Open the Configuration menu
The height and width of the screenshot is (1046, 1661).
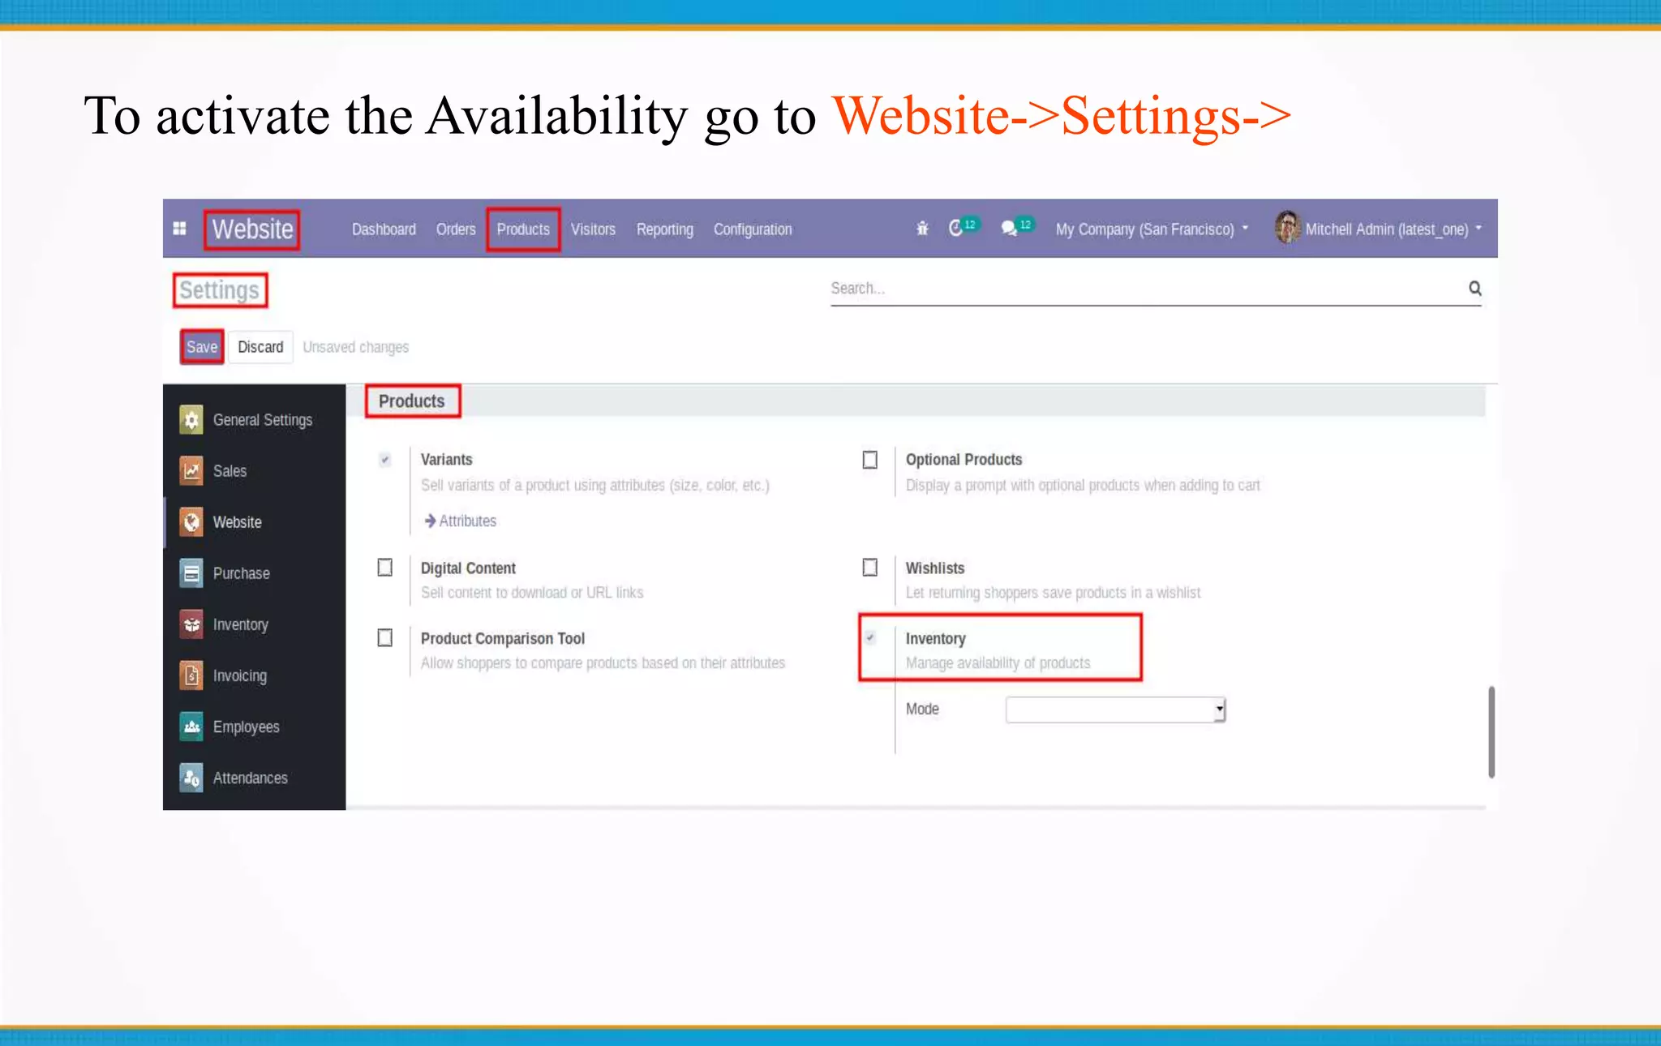click(x=753, y=229)
